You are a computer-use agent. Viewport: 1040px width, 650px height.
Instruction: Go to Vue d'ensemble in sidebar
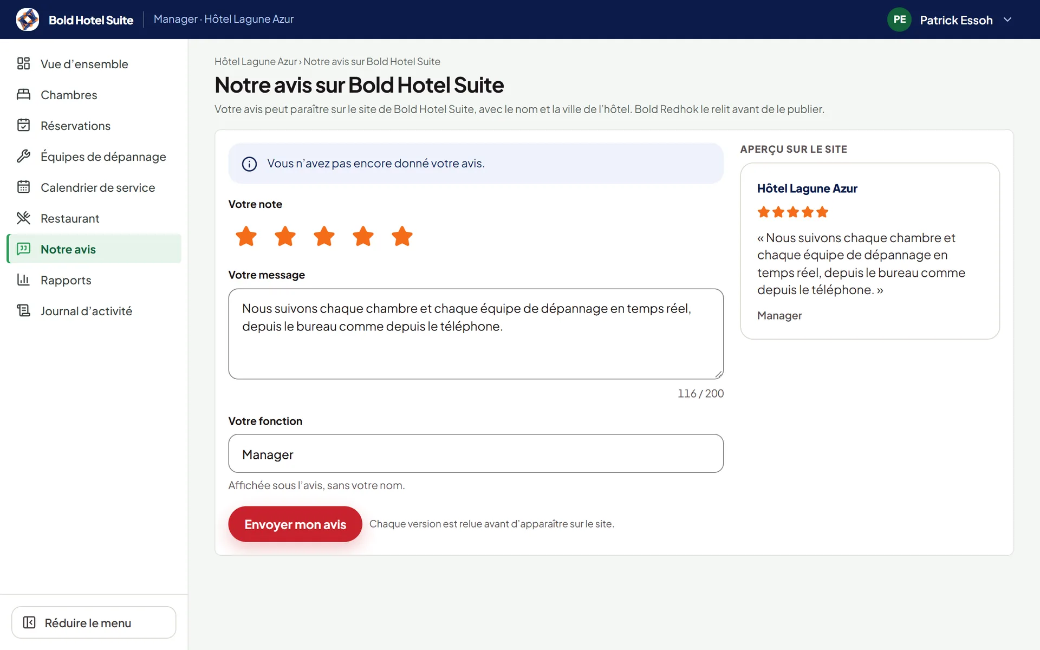tap(94, 64)
